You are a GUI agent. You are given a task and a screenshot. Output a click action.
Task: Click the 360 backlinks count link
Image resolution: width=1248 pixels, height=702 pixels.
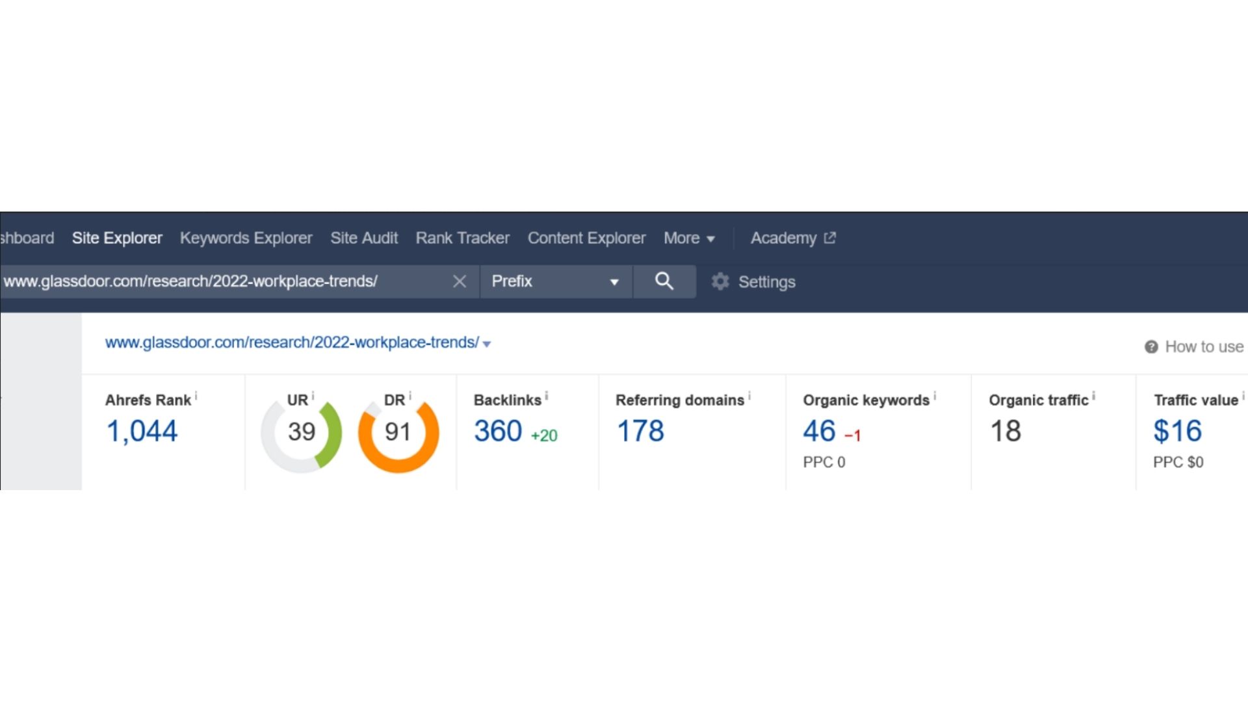coord(497,431)
